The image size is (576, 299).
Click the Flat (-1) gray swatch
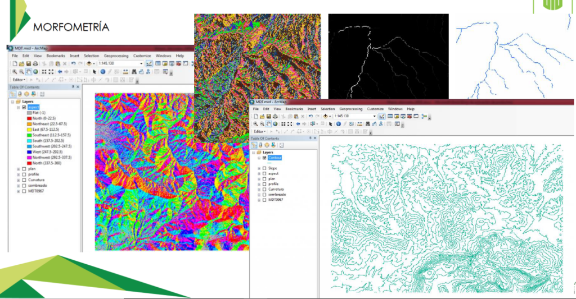click(x=29, y=113)
